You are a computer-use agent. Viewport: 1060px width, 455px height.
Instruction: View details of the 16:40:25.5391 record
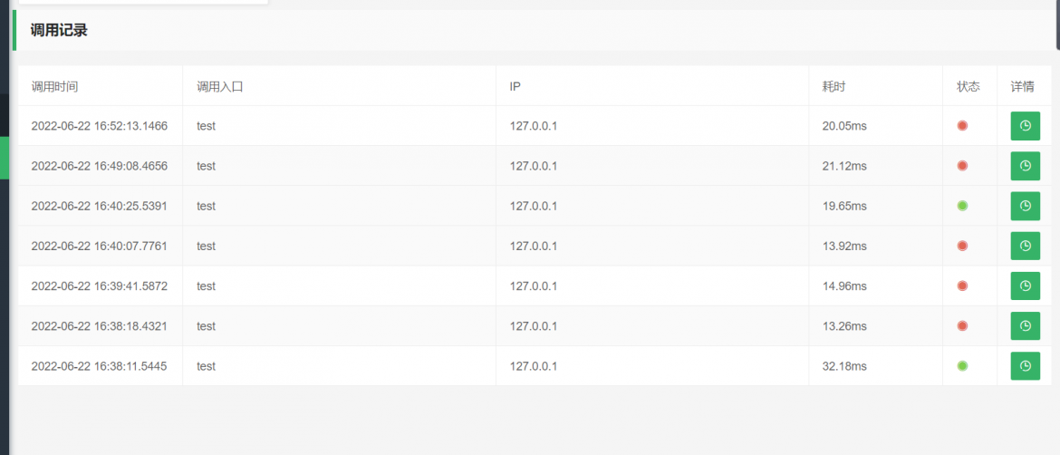pos(1025,206)
